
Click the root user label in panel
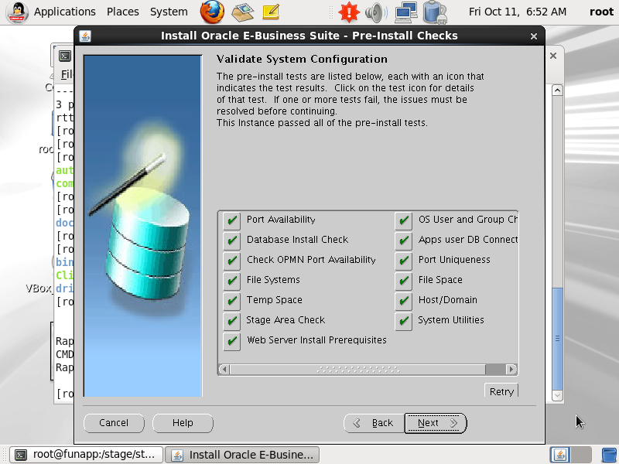[602, 12]
